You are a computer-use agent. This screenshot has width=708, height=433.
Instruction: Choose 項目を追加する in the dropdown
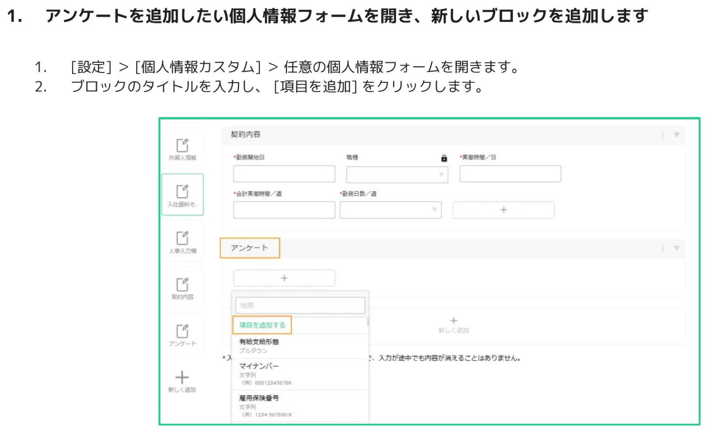tap(262, 325)
